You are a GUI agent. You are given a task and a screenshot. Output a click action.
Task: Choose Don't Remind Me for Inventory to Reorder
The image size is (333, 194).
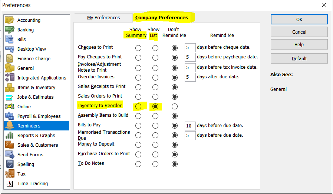tap(175, 106)
